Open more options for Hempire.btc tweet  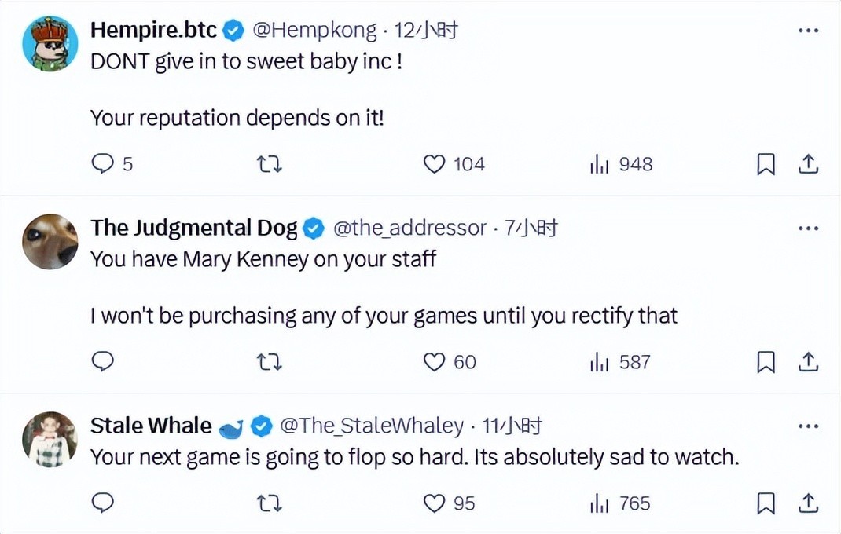tap(809, 31)
